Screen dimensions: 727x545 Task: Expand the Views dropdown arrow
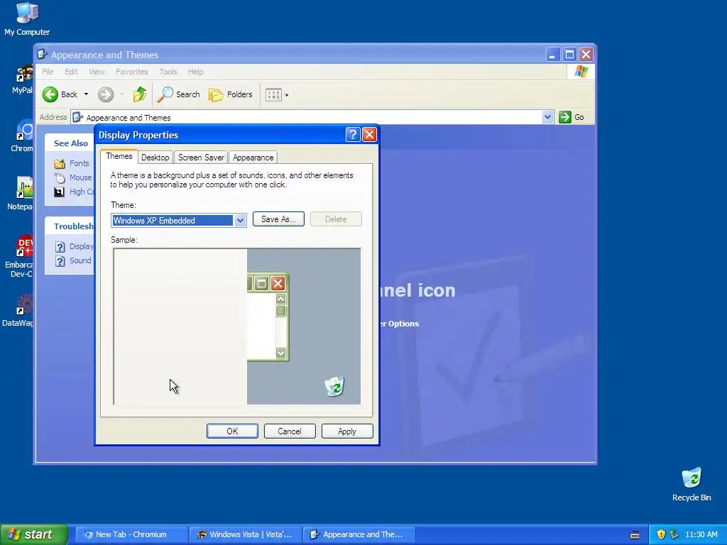(x=287, y=96)
